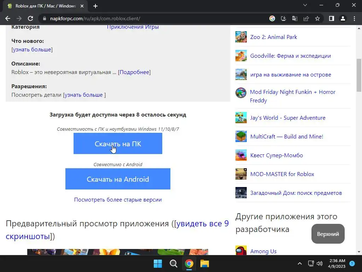Open the translate page icon

(x=295, y=18)
